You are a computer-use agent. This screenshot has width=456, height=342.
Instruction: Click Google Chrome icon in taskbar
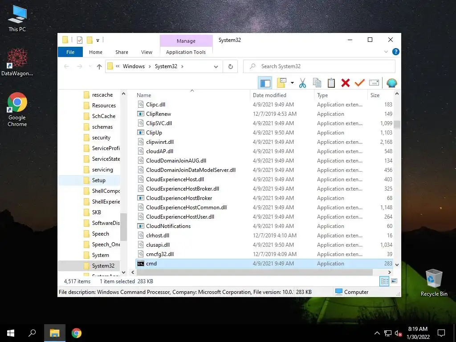(x=77, y=333)
